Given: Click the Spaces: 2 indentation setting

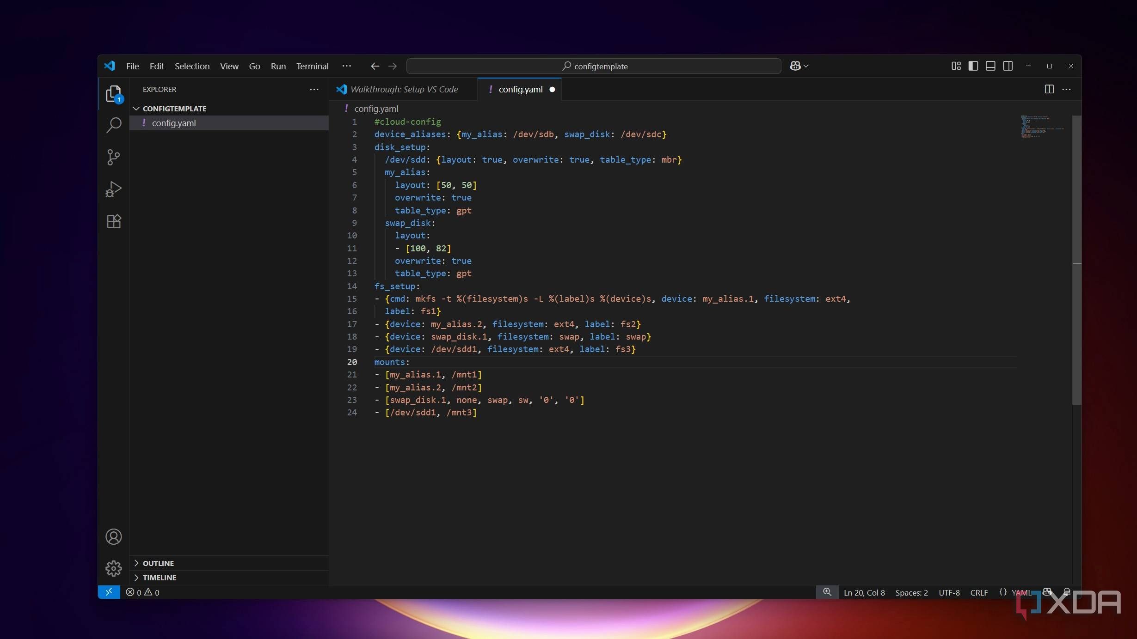Looking at the screenshot, I should pos(911,592).
